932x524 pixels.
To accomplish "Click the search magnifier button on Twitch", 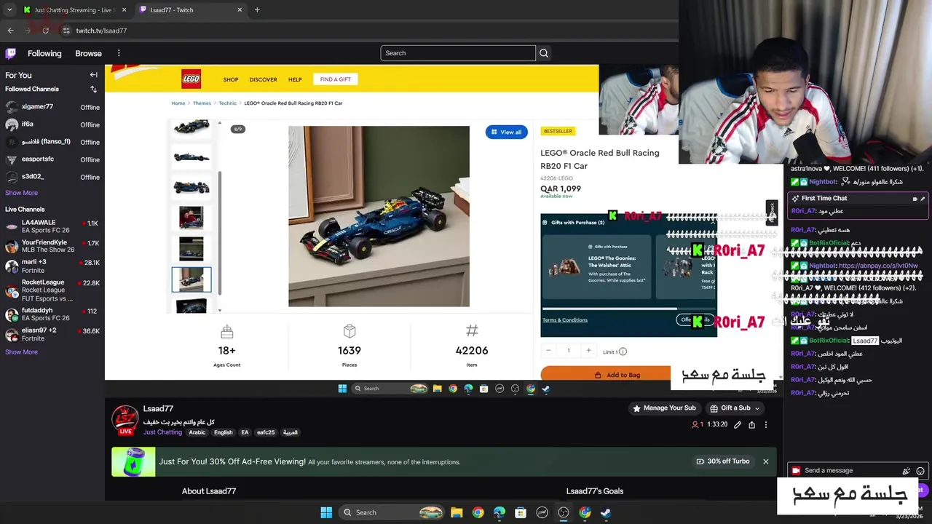I will [x=544, y=53].
